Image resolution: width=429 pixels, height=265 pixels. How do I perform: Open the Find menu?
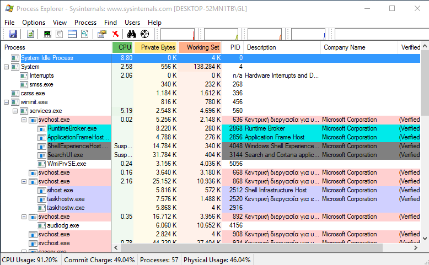coord(110,23)
